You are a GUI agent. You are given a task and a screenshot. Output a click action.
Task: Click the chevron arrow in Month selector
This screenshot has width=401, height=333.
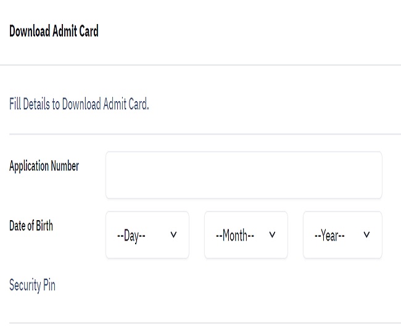[272, 235]
